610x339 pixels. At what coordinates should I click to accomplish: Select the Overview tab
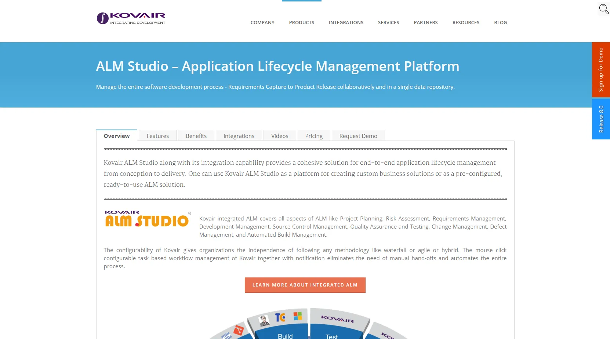click(x=117, y=135)
